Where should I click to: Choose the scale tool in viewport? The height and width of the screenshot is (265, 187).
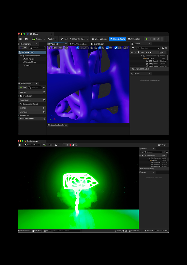tap(87, 48)
